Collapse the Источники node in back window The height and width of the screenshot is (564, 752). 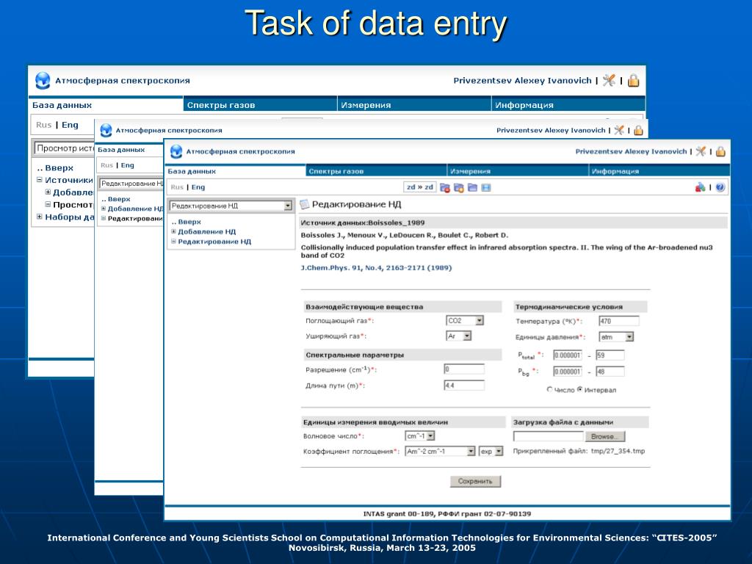40,180
